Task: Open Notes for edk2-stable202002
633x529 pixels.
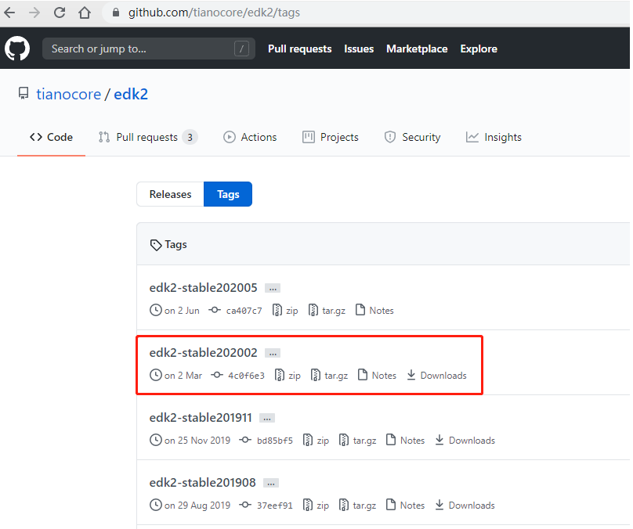Action: coord(377,376)
